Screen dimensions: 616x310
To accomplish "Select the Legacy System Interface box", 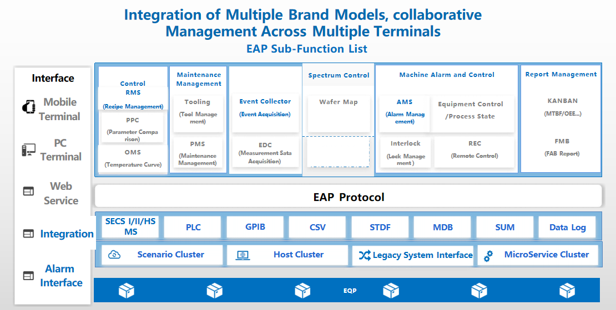I will 412,256.
